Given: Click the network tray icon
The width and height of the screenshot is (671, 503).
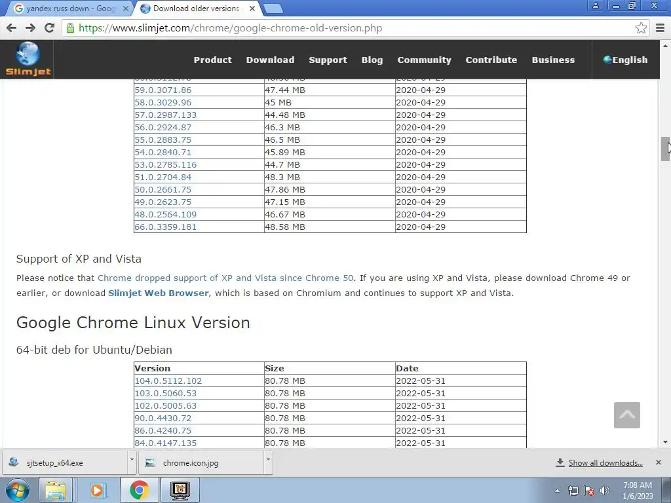Looking at the screenshot, I should pos(573,491).
